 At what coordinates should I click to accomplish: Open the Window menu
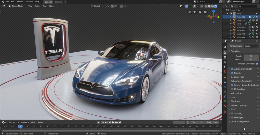(x=29, y=2)
